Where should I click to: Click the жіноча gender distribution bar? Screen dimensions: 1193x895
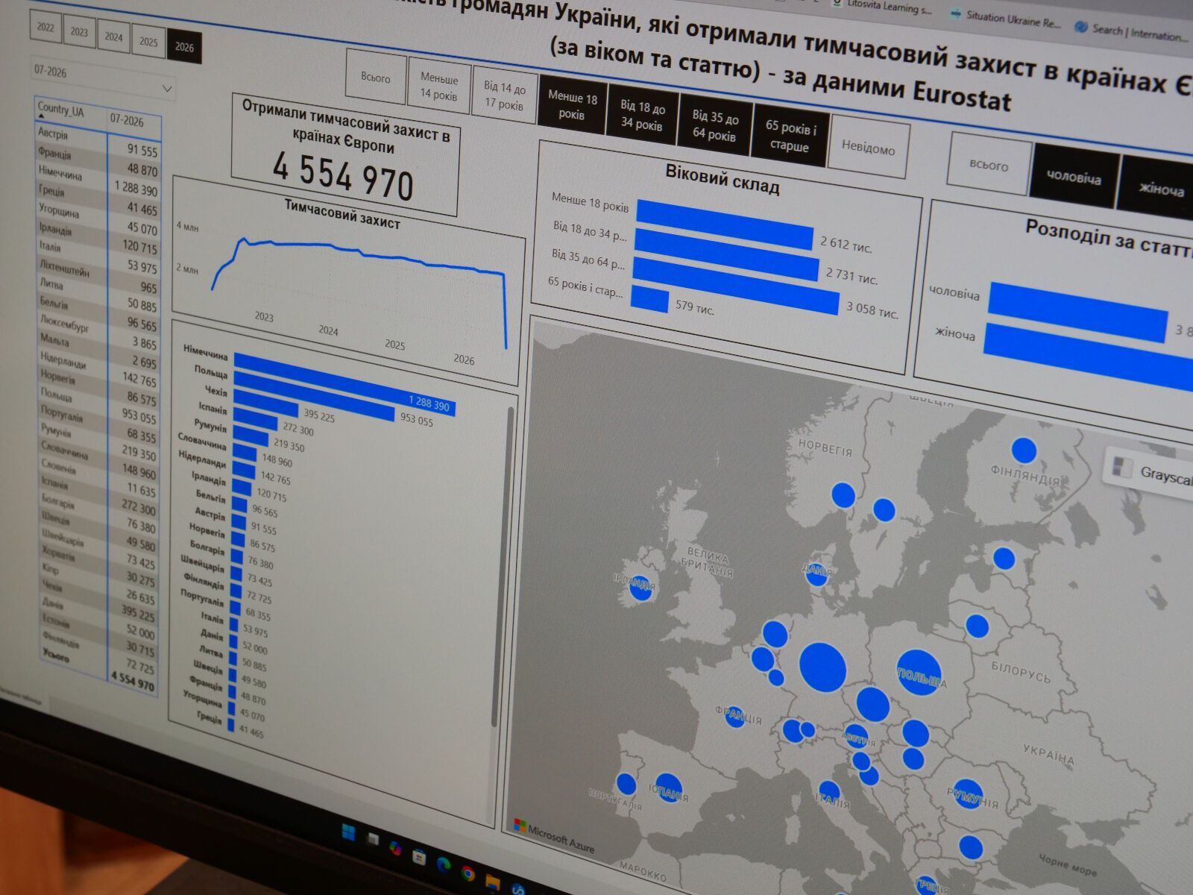[x=1089, y=357]
